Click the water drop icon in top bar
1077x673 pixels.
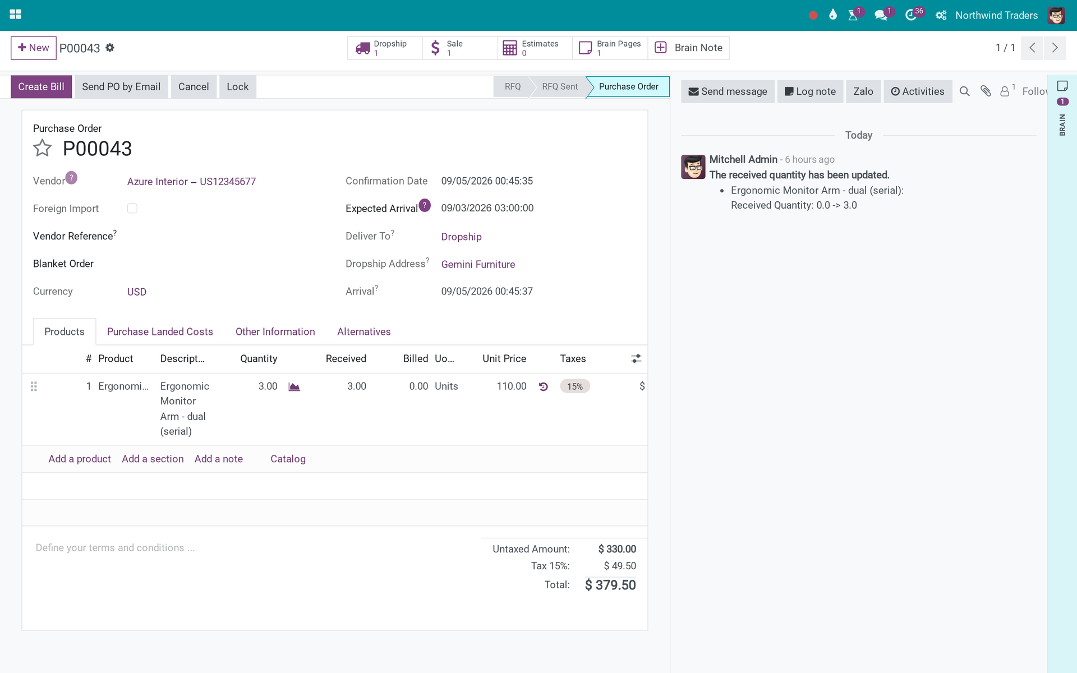[x=833, y=15]
